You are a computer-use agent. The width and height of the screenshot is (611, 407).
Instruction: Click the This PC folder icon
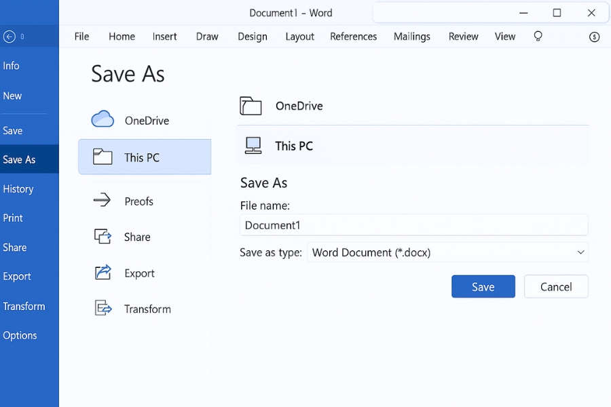pyautogui.click(x=103, y=157)
